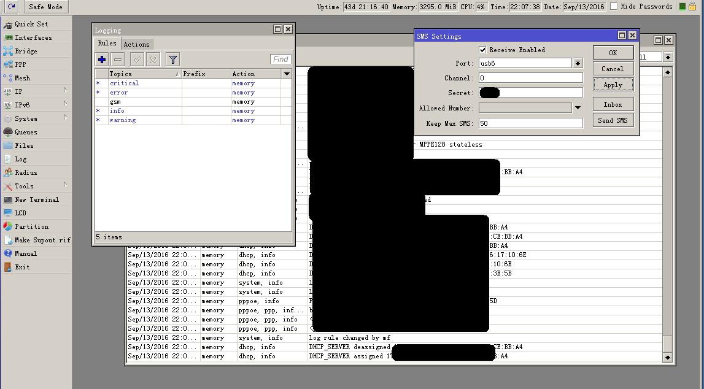Image resolution: width=704 pixels, height=389 pixels.
Task: Switch to the Actions tab in Logging
Action: tap(137, 44)
